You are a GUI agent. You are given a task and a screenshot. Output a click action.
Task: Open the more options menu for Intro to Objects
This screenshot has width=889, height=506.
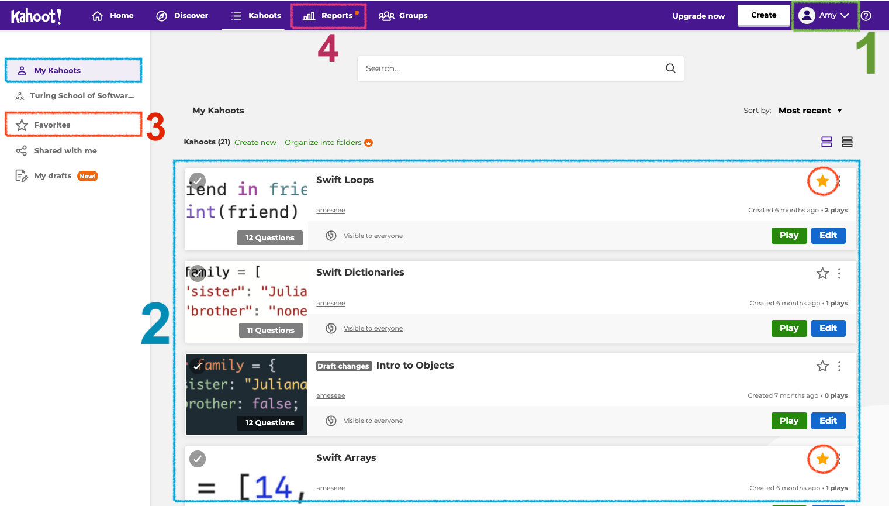(x=839, y=366)
